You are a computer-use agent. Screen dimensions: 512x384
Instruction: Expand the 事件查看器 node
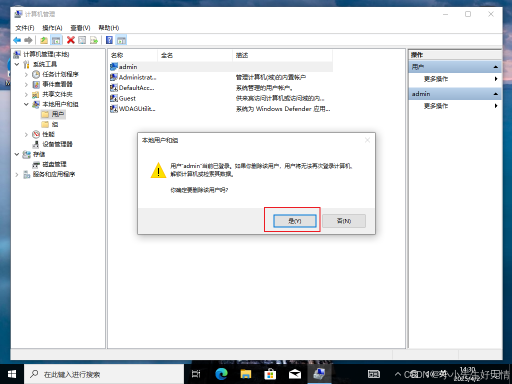(x=26, y=84)
